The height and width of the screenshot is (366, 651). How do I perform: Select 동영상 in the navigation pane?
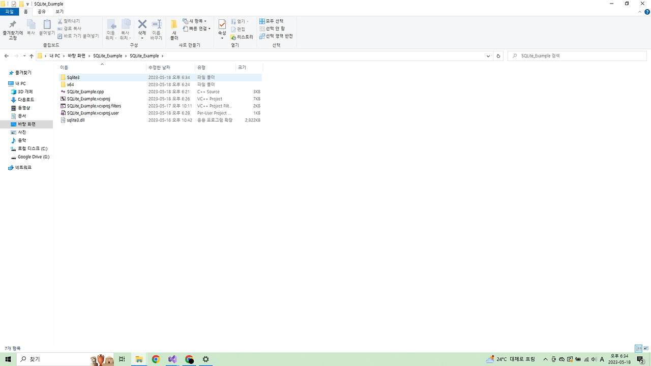point(20,108)
